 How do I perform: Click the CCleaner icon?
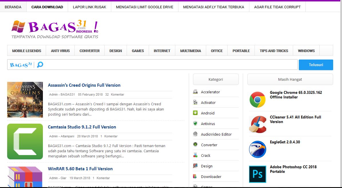258,124
